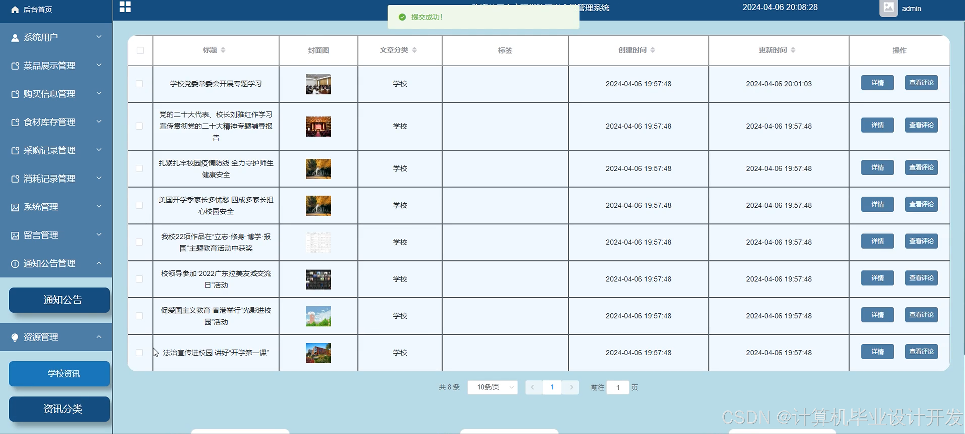
Task: Click the lightbulb icon beside 资源管理
Action: point(15,338)
